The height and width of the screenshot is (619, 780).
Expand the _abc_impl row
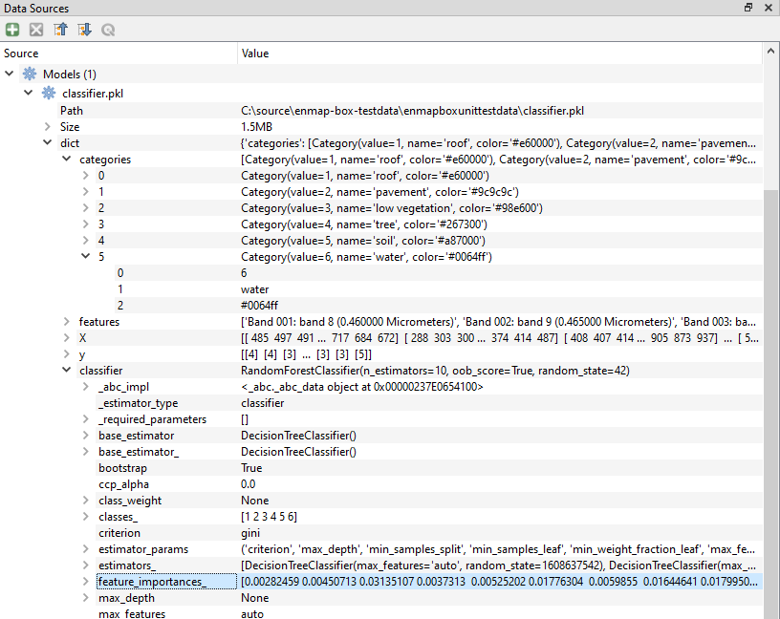86,387
